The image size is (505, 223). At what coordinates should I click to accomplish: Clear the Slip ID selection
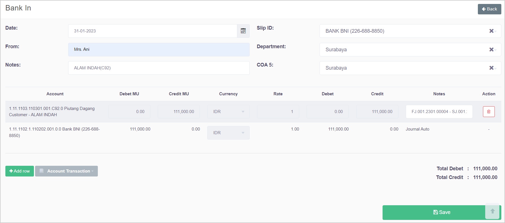pos(491,31)
